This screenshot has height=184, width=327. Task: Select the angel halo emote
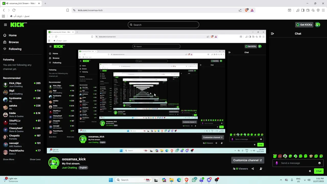pyautogui.click(x=275, y=156)
